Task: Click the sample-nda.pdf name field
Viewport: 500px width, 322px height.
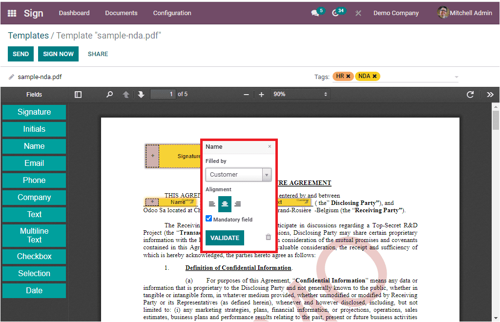Action: point(40,77)
